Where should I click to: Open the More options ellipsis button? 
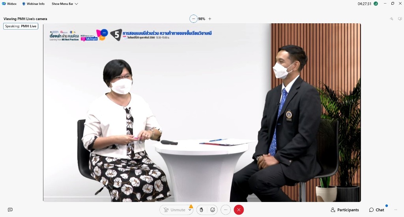click(225, 210)
